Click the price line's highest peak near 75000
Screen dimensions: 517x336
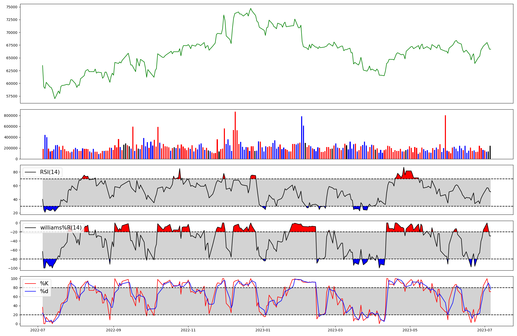(x=250, y=9)
